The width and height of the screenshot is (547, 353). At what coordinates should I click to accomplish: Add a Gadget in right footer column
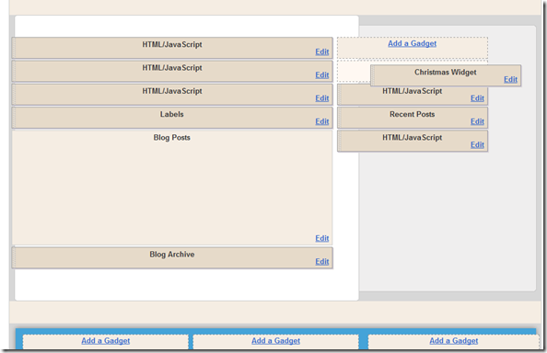coord(453,341)
